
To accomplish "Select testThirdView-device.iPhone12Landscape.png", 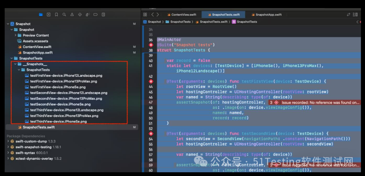I will click(64, 110).
